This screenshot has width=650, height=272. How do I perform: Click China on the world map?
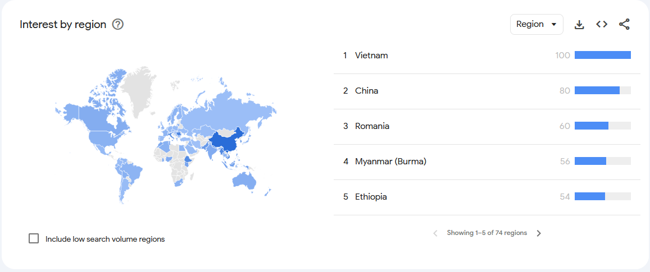[226, 143]
